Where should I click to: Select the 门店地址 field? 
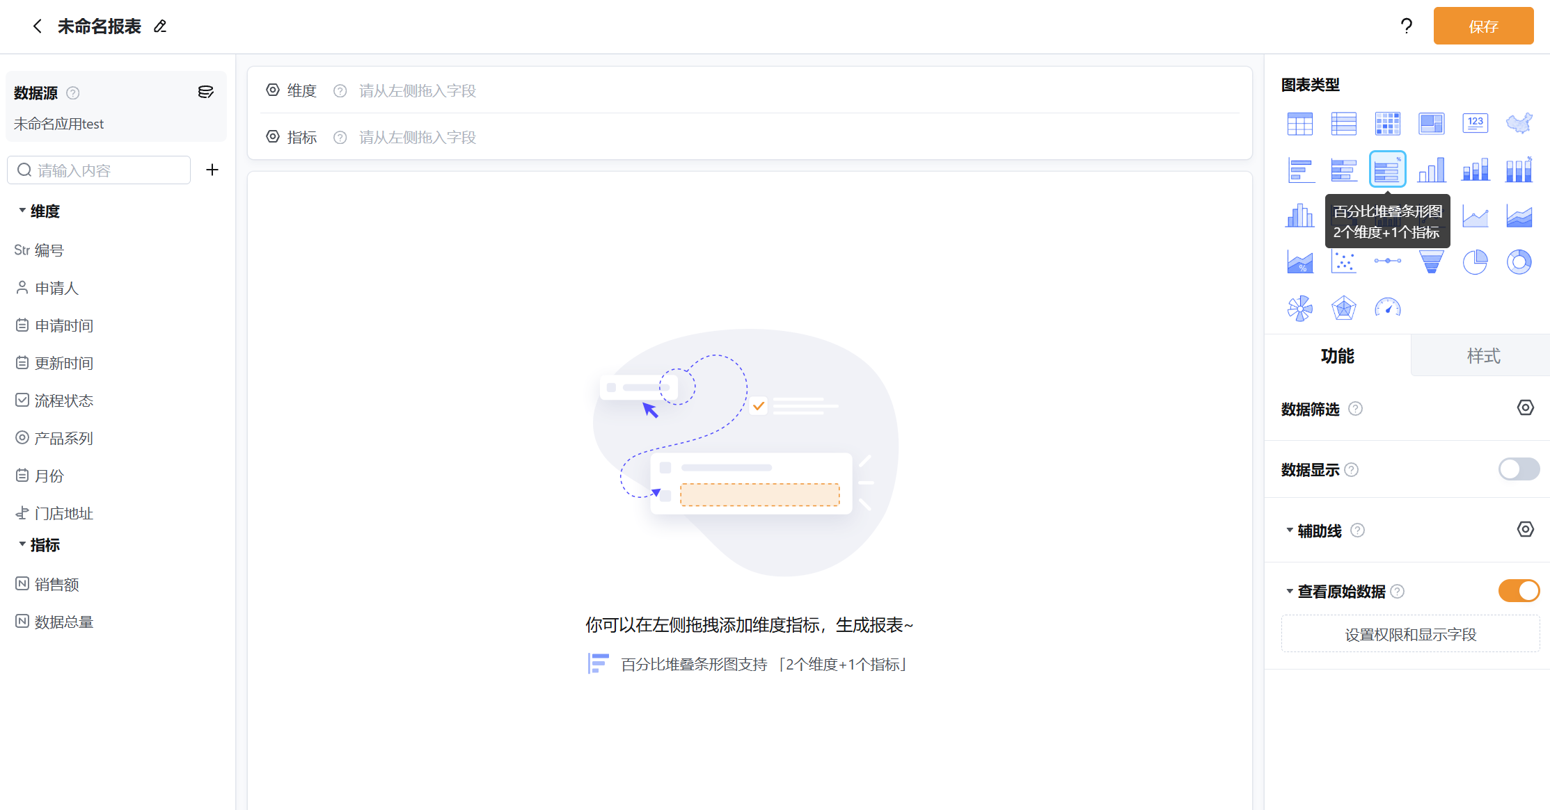click(54, 513)
